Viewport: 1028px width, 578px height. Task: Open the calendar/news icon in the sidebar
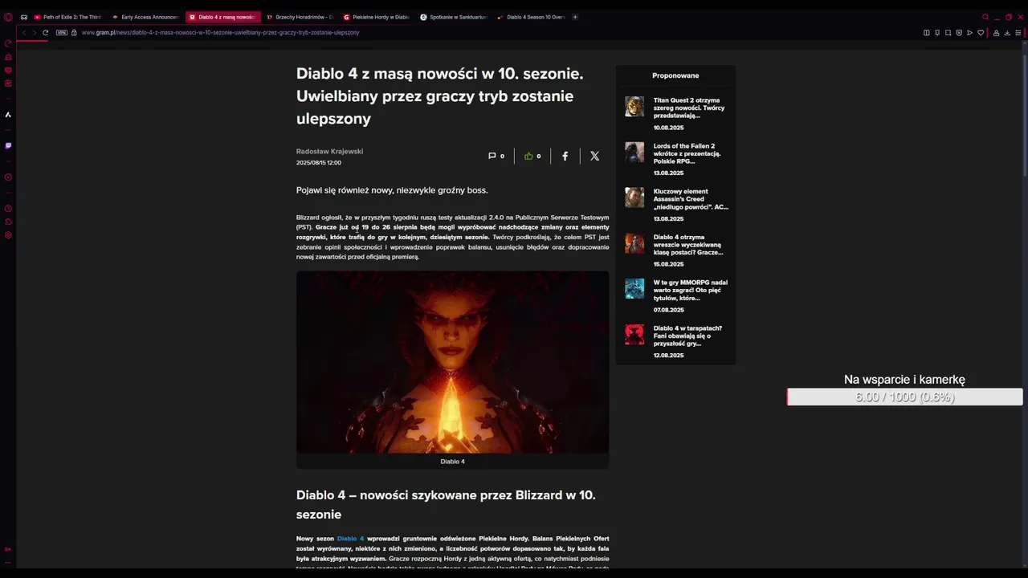[x=8, y=83]
